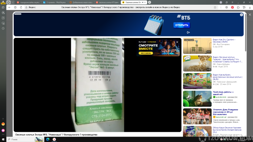Open the extensions puzzle-piece icon

point(238,8)
